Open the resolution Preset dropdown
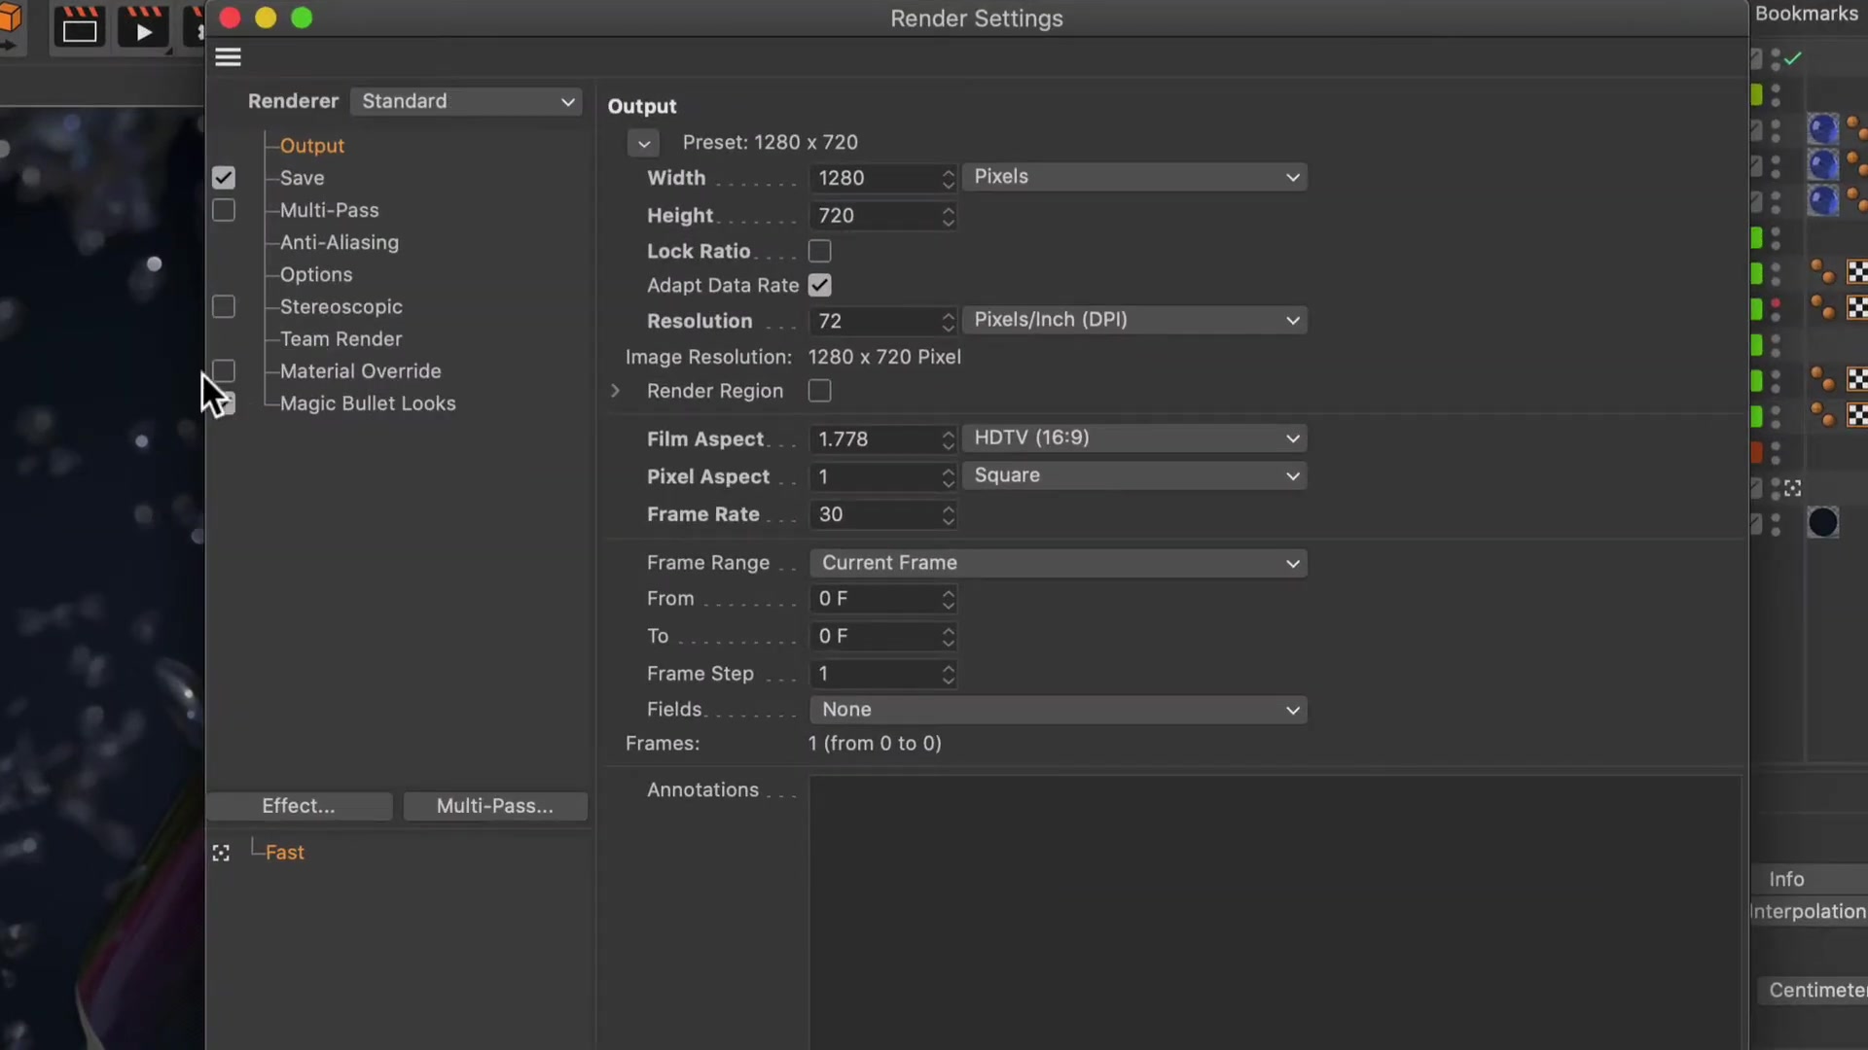This screenshot has width=1868, height=1050. pyautogui.click(x=643, y=143)
